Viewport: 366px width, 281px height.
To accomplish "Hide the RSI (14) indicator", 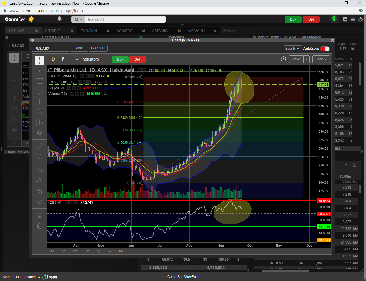I will point(66,202).
